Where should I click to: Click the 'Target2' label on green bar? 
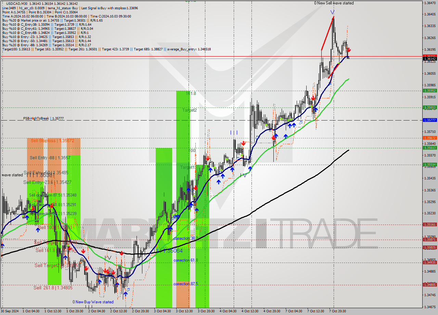tap(189, 110)
